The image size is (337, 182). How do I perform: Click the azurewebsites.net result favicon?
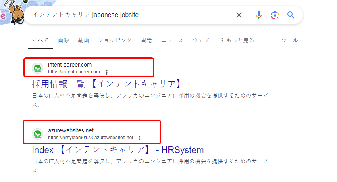tap(37, 134)
